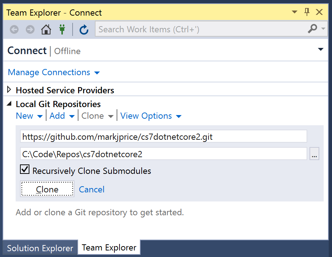Viewport: 332px width, 257px height.
Task: Open the New repository dropdown
Action: 29,116
